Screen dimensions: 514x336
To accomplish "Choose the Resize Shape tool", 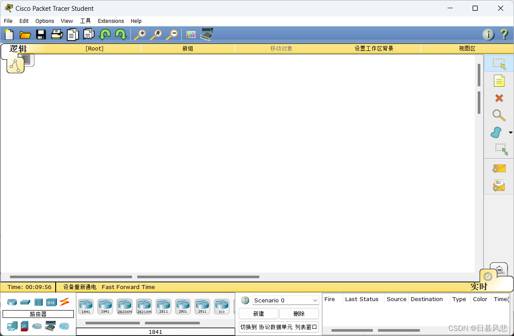I will pyautogui.click(x=501, y=149).
